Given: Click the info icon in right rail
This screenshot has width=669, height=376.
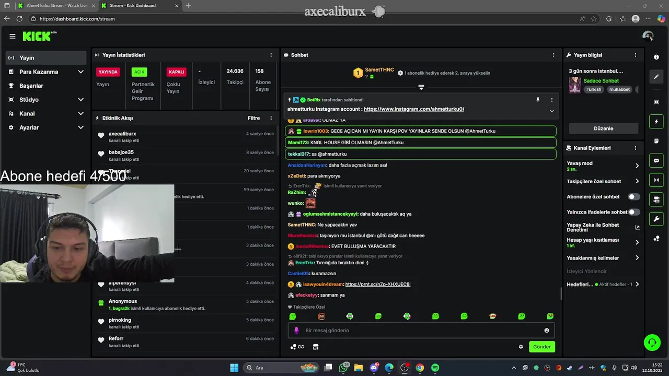Looking at the screenshot, I should 656,57.
